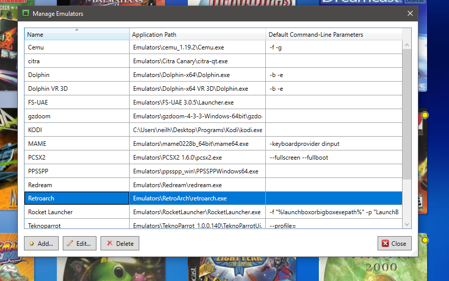449x281 pixels.
Task: Click the Kodi\kodi.exe path cell
Action: click(x=197, y=130)
